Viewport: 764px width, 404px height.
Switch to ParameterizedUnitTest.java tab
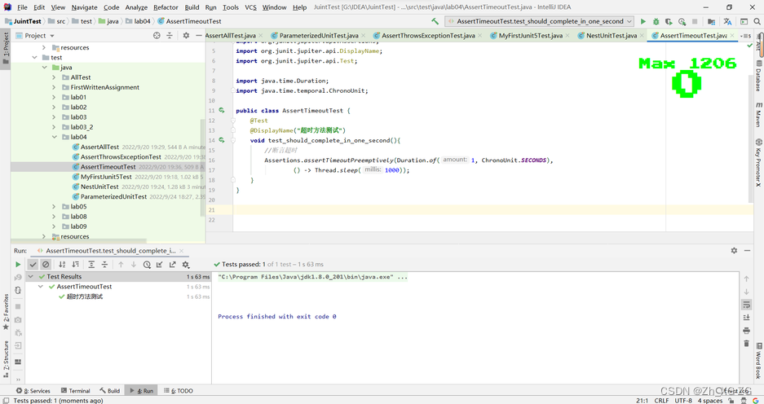click(x=319, y=36)
